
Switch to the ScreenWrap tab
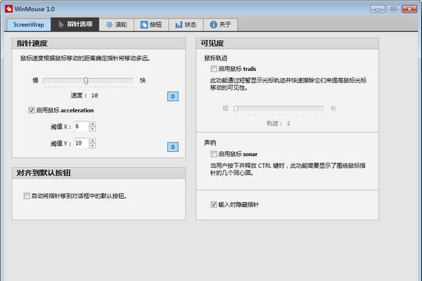[29, 25]
